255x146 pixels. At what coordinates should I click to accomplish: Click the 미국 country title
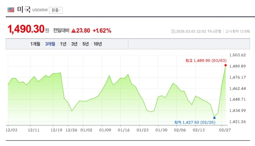pyautogui.click(x=24, y=10)
